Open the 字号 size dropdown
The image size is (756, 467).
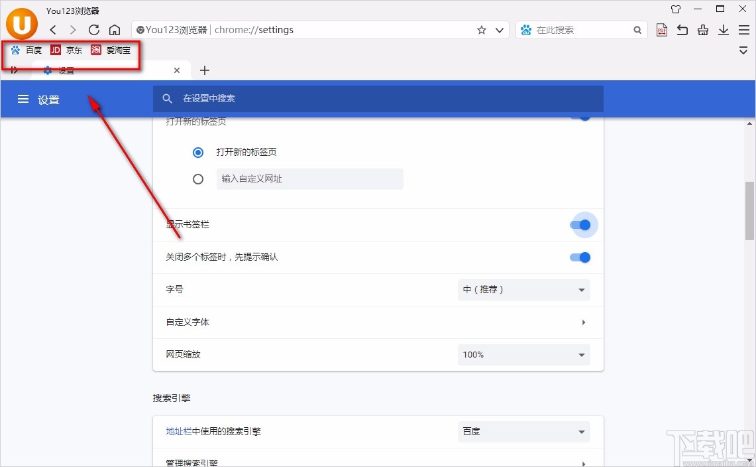point(523,289)
